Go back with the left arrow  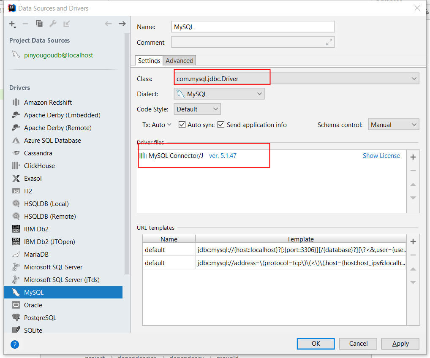108,24
